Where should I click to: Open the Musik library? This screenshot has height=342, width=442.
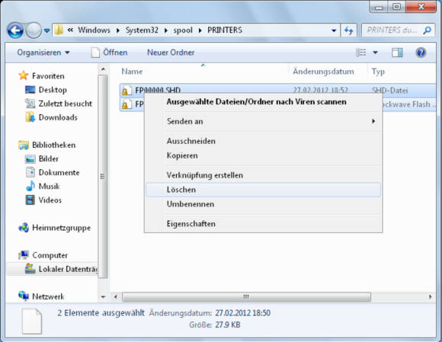[x=49, y=186]
